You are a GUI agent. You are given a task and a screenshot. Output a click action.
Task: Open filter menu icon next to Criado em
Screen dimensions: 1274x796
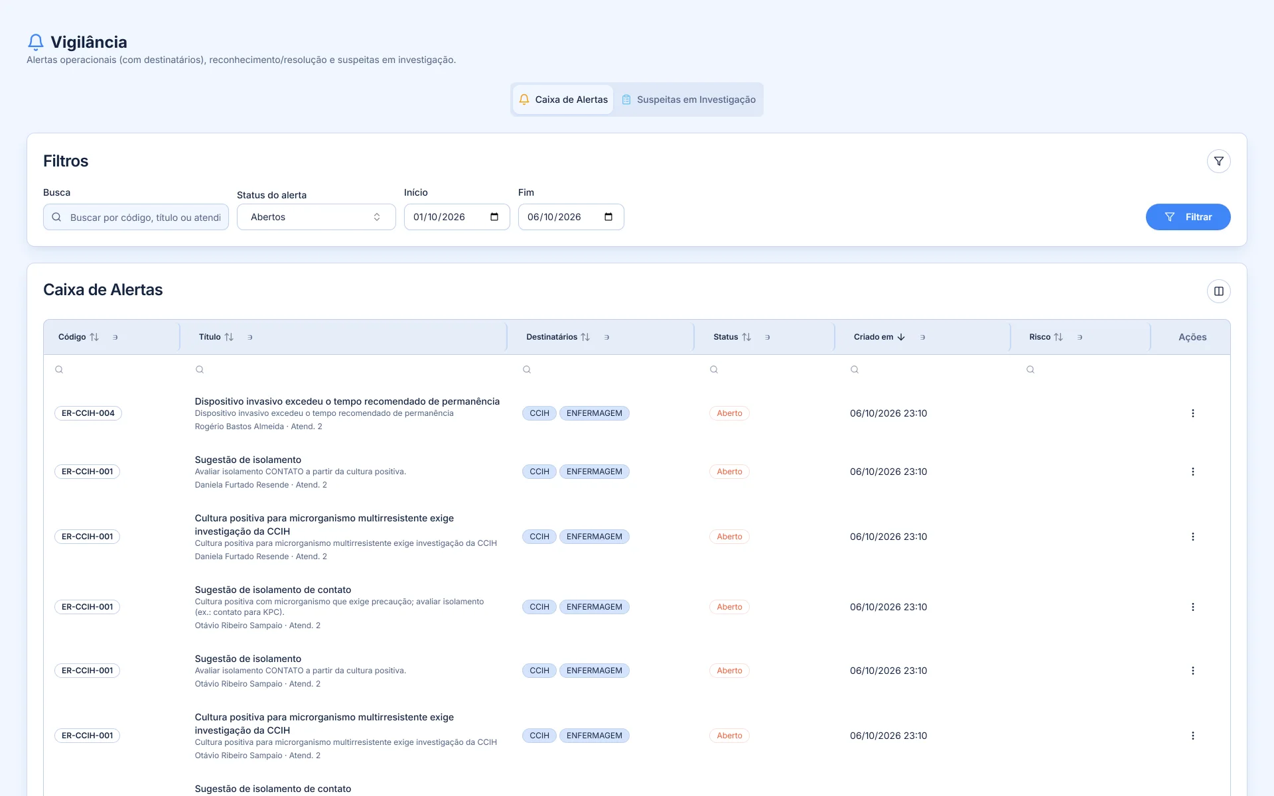coord(922,337)
